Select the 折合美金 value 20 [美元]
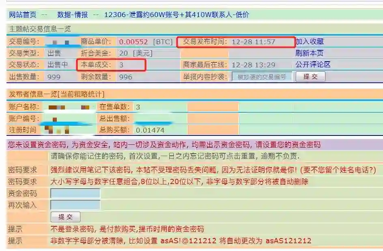The image size is (383, 251). coord(136,53)
